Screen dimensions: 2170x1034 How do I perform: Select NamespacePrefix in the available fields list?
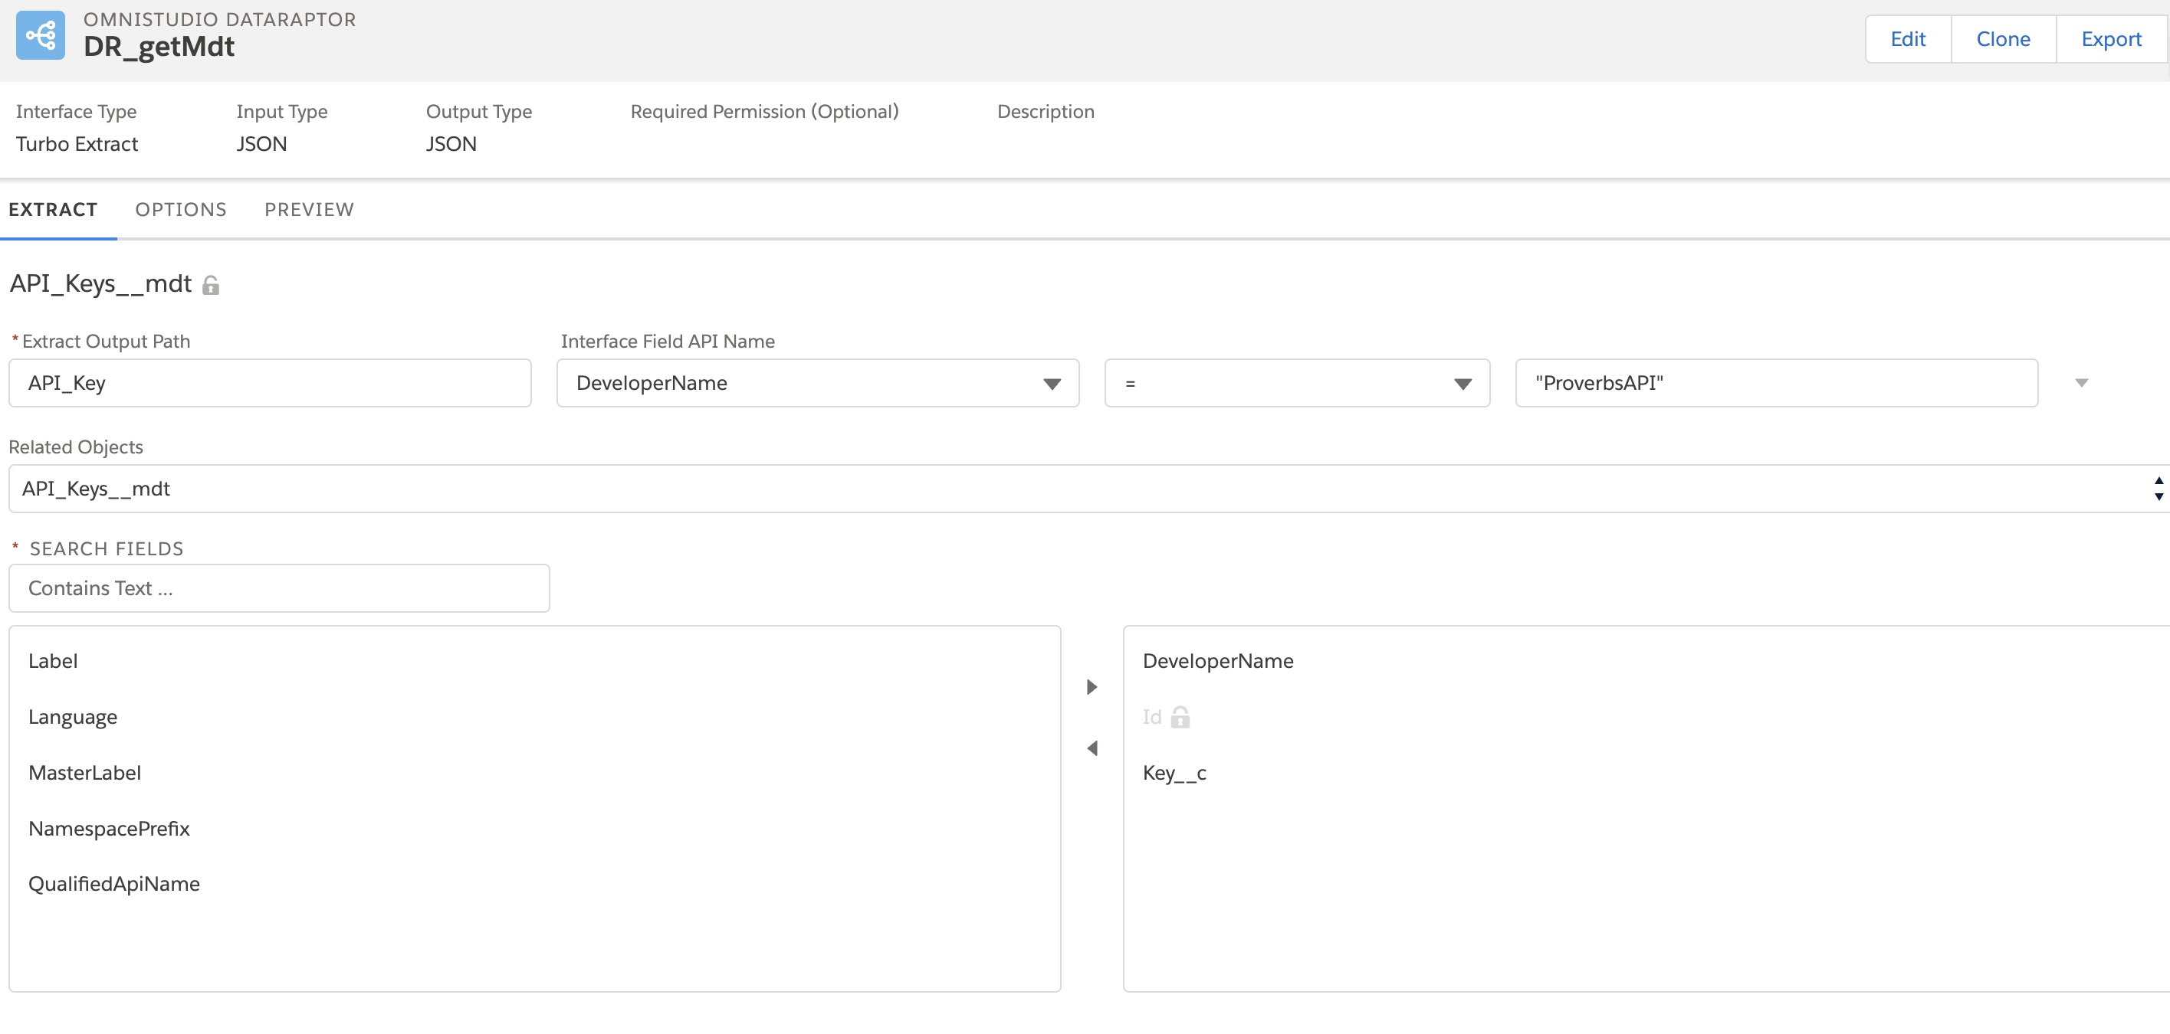pyautogui.click(x=109, y=829)
